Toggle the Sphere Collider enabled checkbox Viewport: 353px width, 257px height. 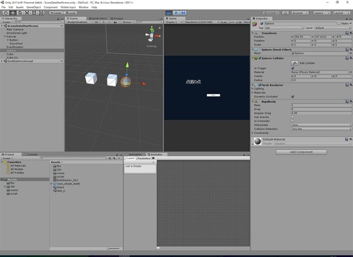click(x=260, y=58)
